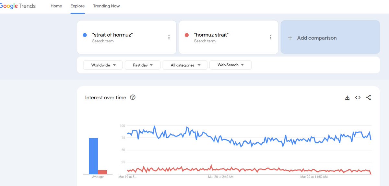Click the Add comparison button

coord(330,38)
